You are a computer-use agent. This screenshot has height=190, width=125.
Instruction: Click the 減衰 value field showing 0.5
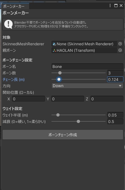(115, 121)
